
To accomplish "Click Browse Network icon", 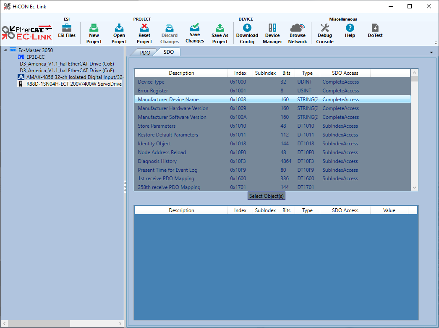I will click(x=298, y=34).
